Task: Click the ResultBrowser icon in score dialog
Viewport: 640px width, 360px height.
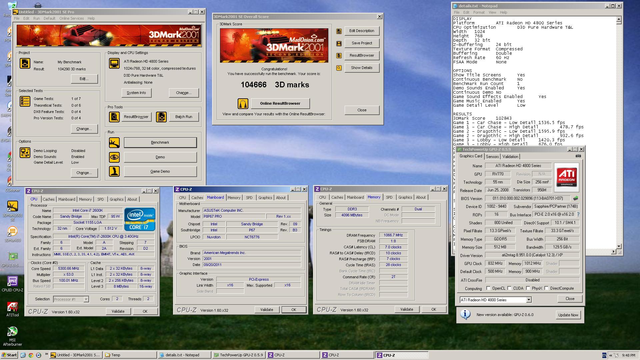Action: tap(339, 56)
